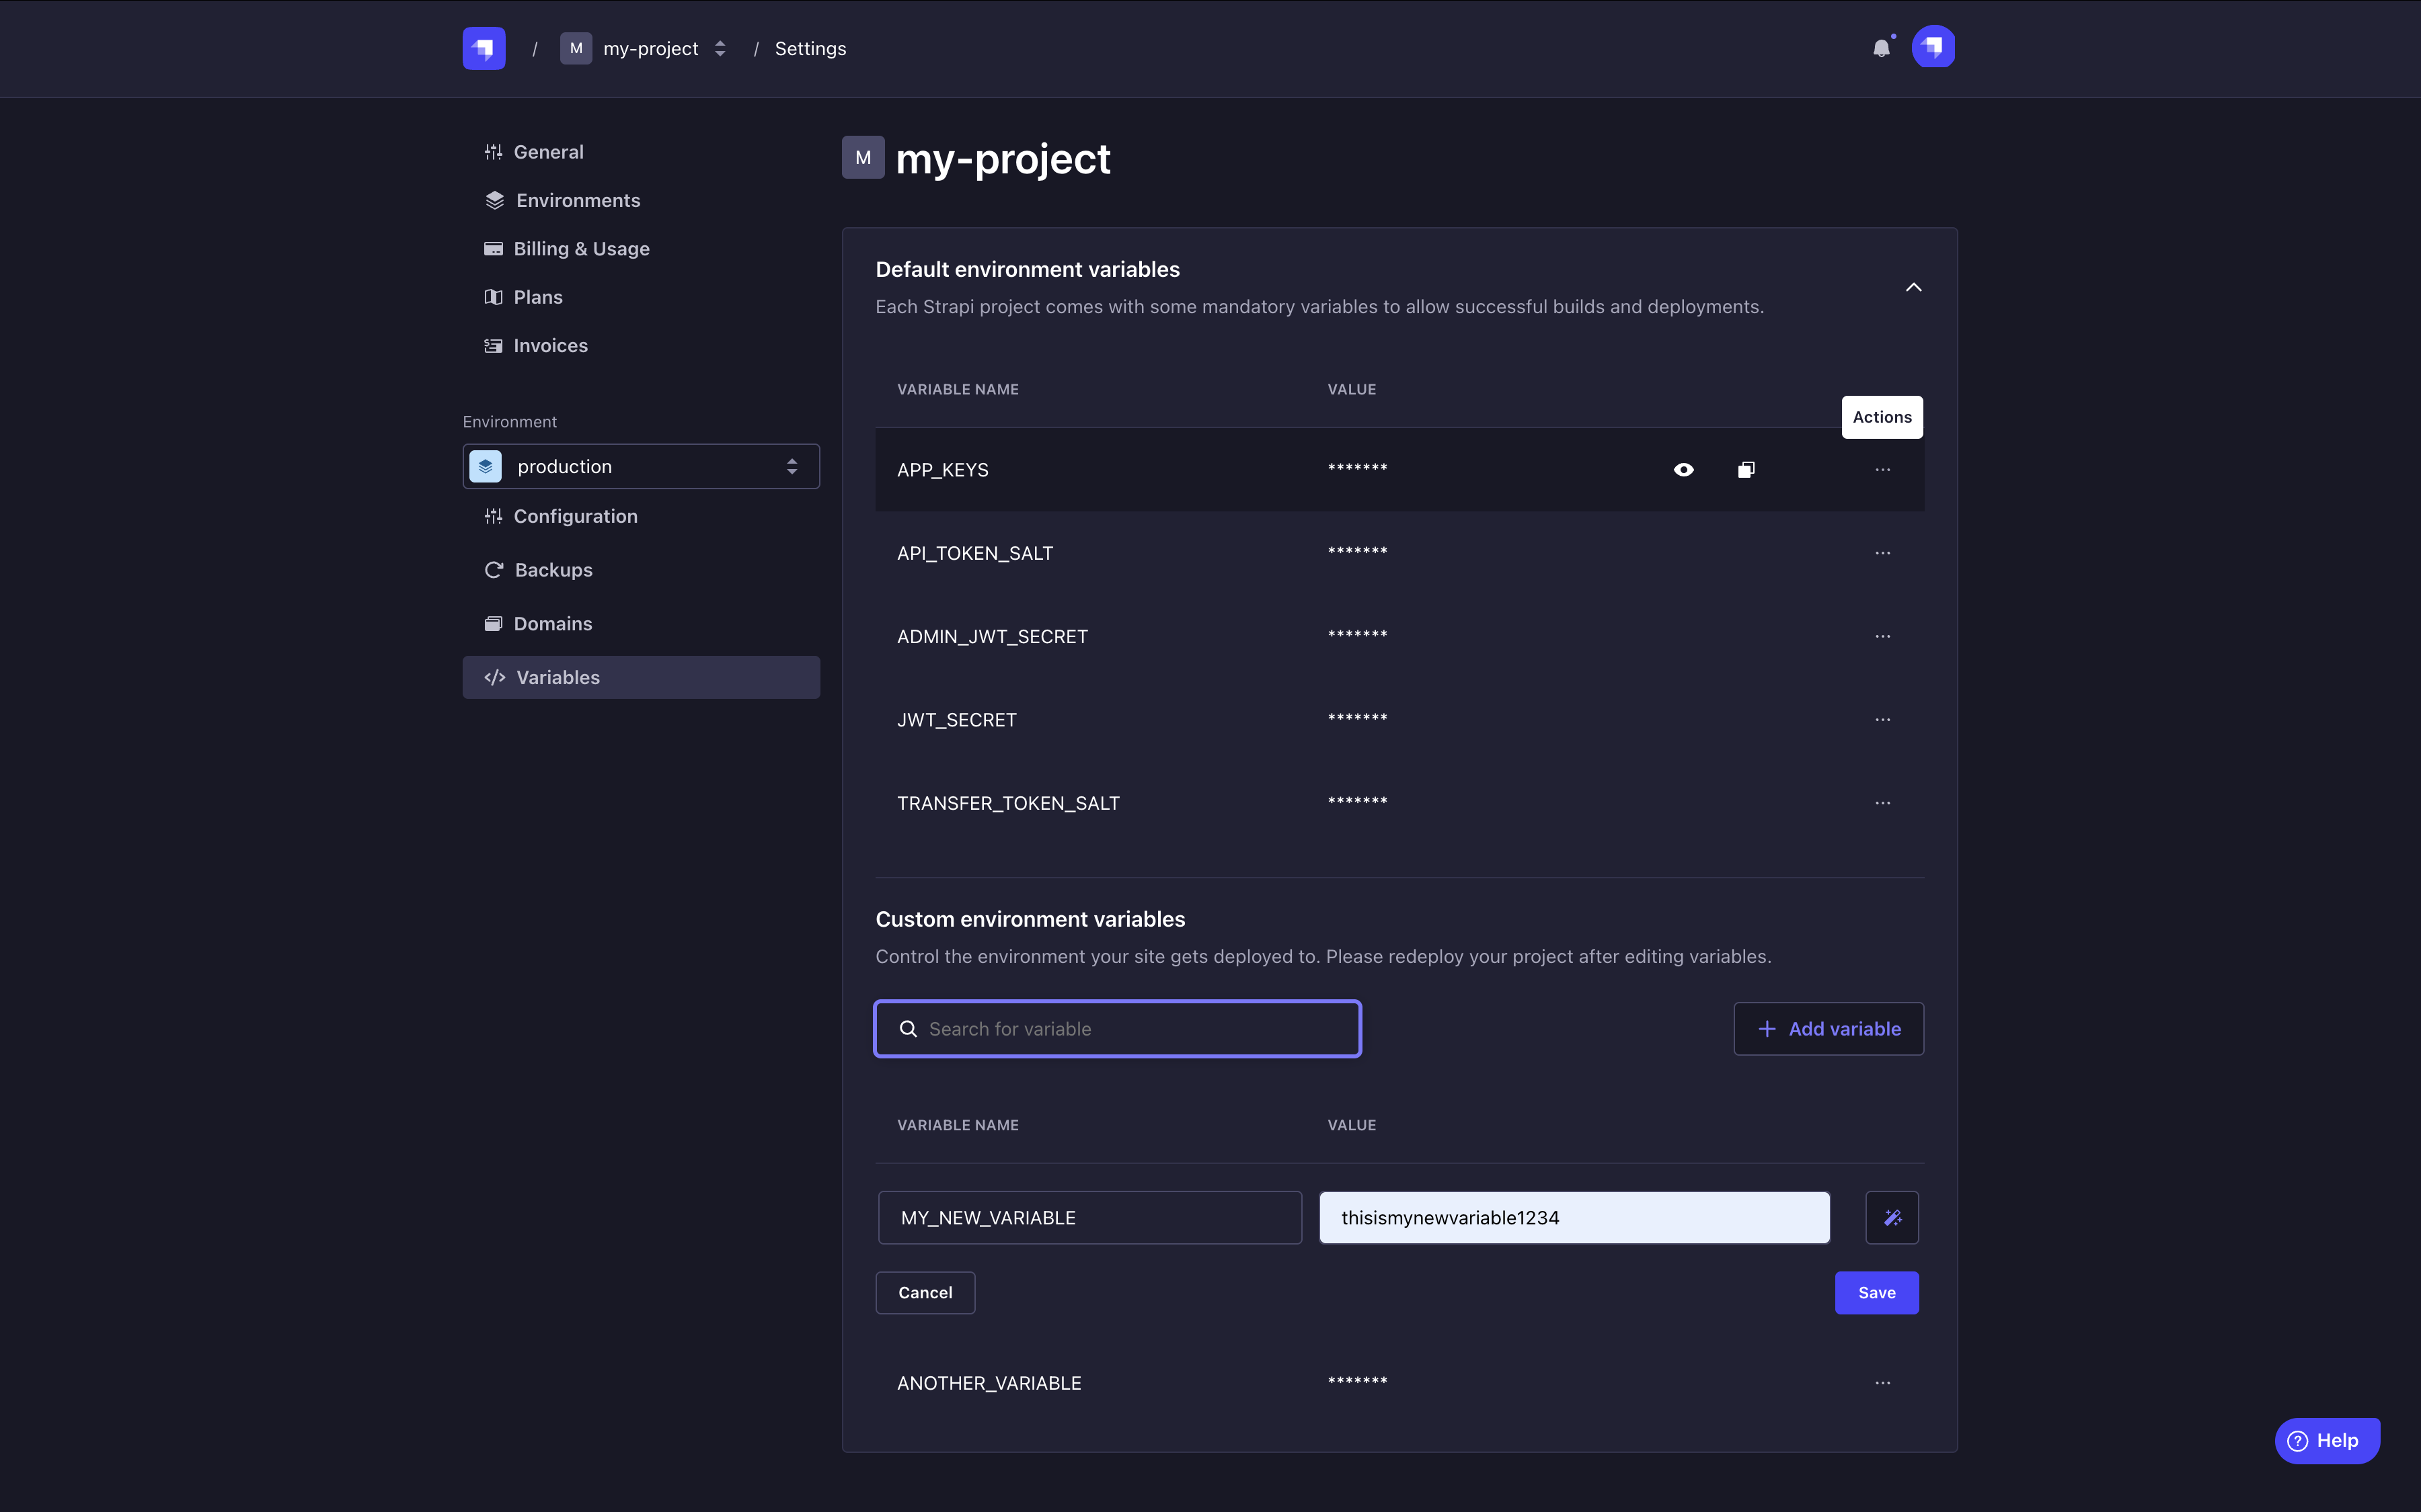Click the Strapi logo in header
This screenshot has width=2421, height=1512.
coord(484,48)
